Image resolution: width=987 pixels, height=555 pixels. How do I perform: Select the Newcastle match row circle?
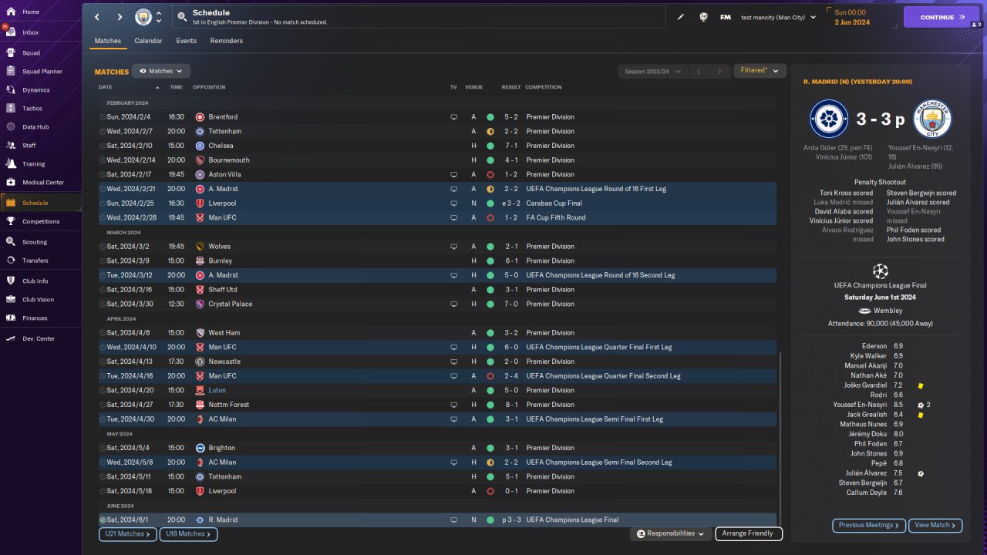(x=103, y=362)
